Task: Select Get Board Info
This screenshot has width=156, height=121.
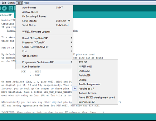Action: coord(44,56)
